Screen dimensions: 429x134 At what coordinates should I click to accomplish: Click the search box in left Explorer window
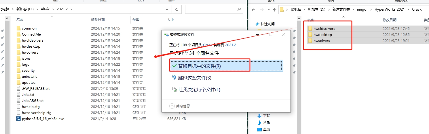pyautogui.click(x=214, y=9)
